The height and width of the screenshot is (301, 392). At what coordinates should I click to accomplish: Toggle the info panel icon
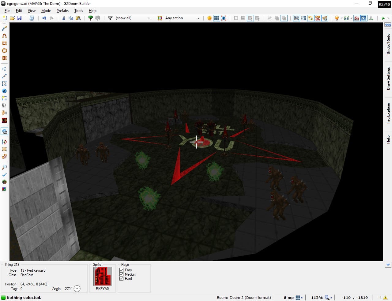click(x=371, y=18)
